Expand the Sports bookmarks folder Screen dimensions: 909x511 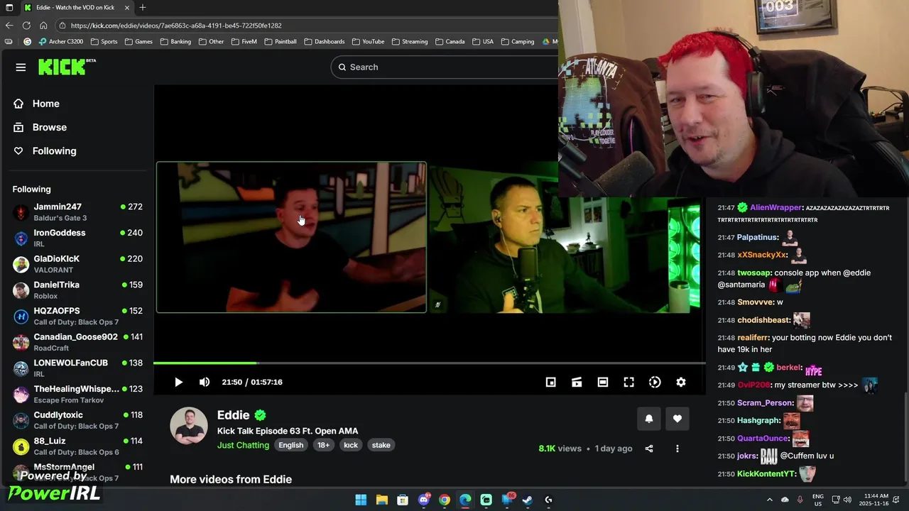point(104,42)
